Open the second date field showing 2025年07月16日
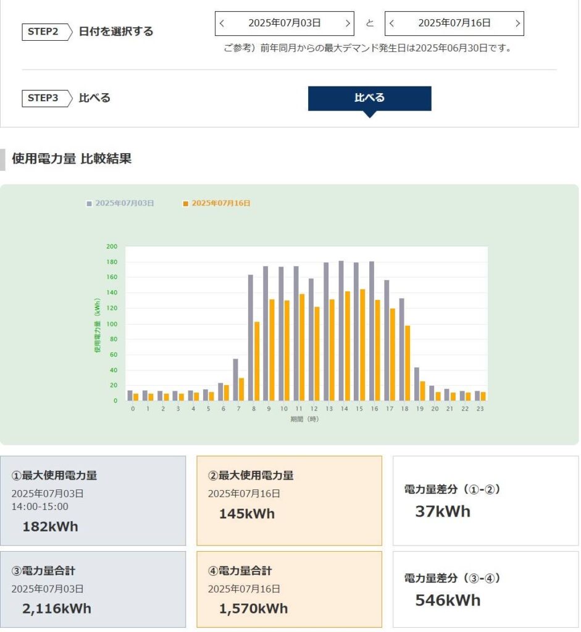 click(x=454, y=23)
